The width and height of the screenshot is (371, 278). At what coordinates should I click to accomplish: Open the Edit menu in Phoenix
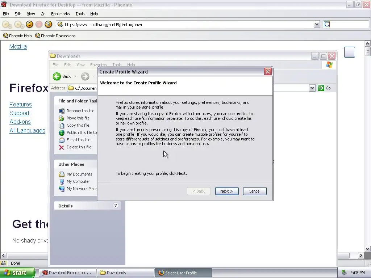(18, 14)
